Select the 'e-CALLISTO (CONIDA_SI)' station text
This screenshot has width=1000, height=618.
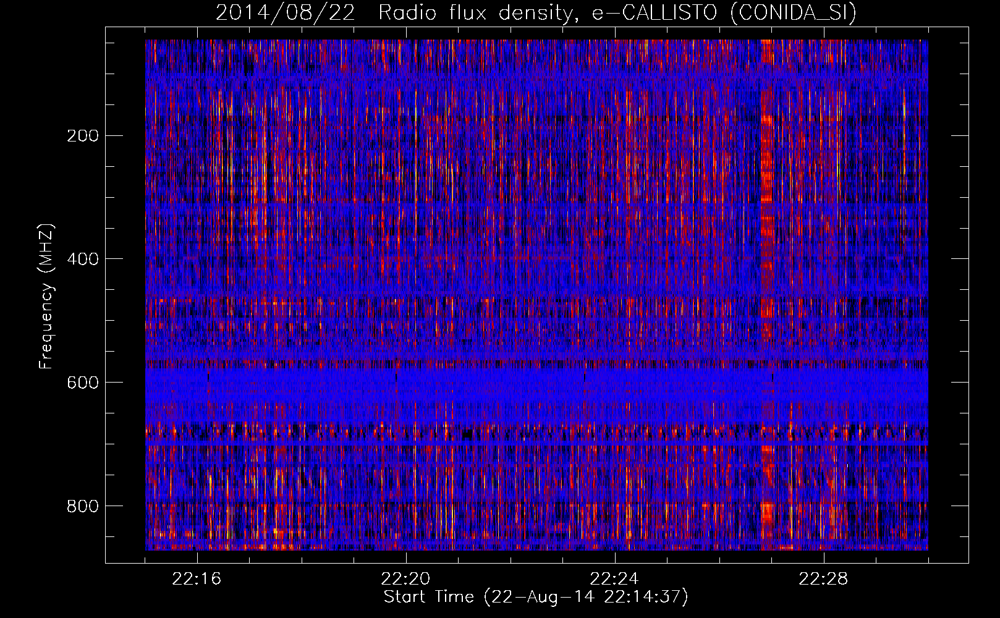724,12
